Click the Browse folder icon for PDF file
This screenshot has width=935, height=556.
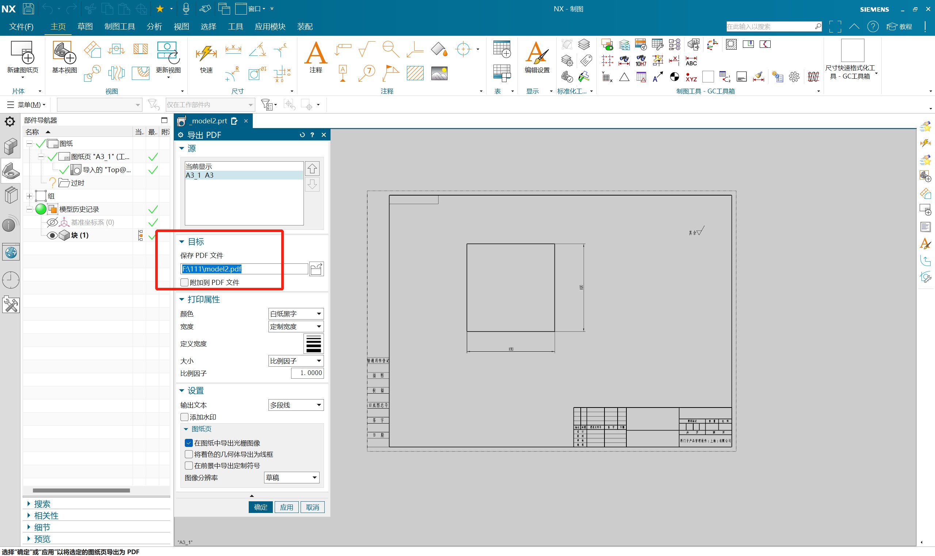pyautogui.click(x=316, y=269)
